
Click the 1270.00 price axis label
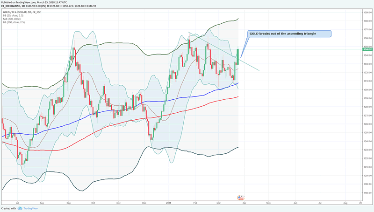click(367, 116)
